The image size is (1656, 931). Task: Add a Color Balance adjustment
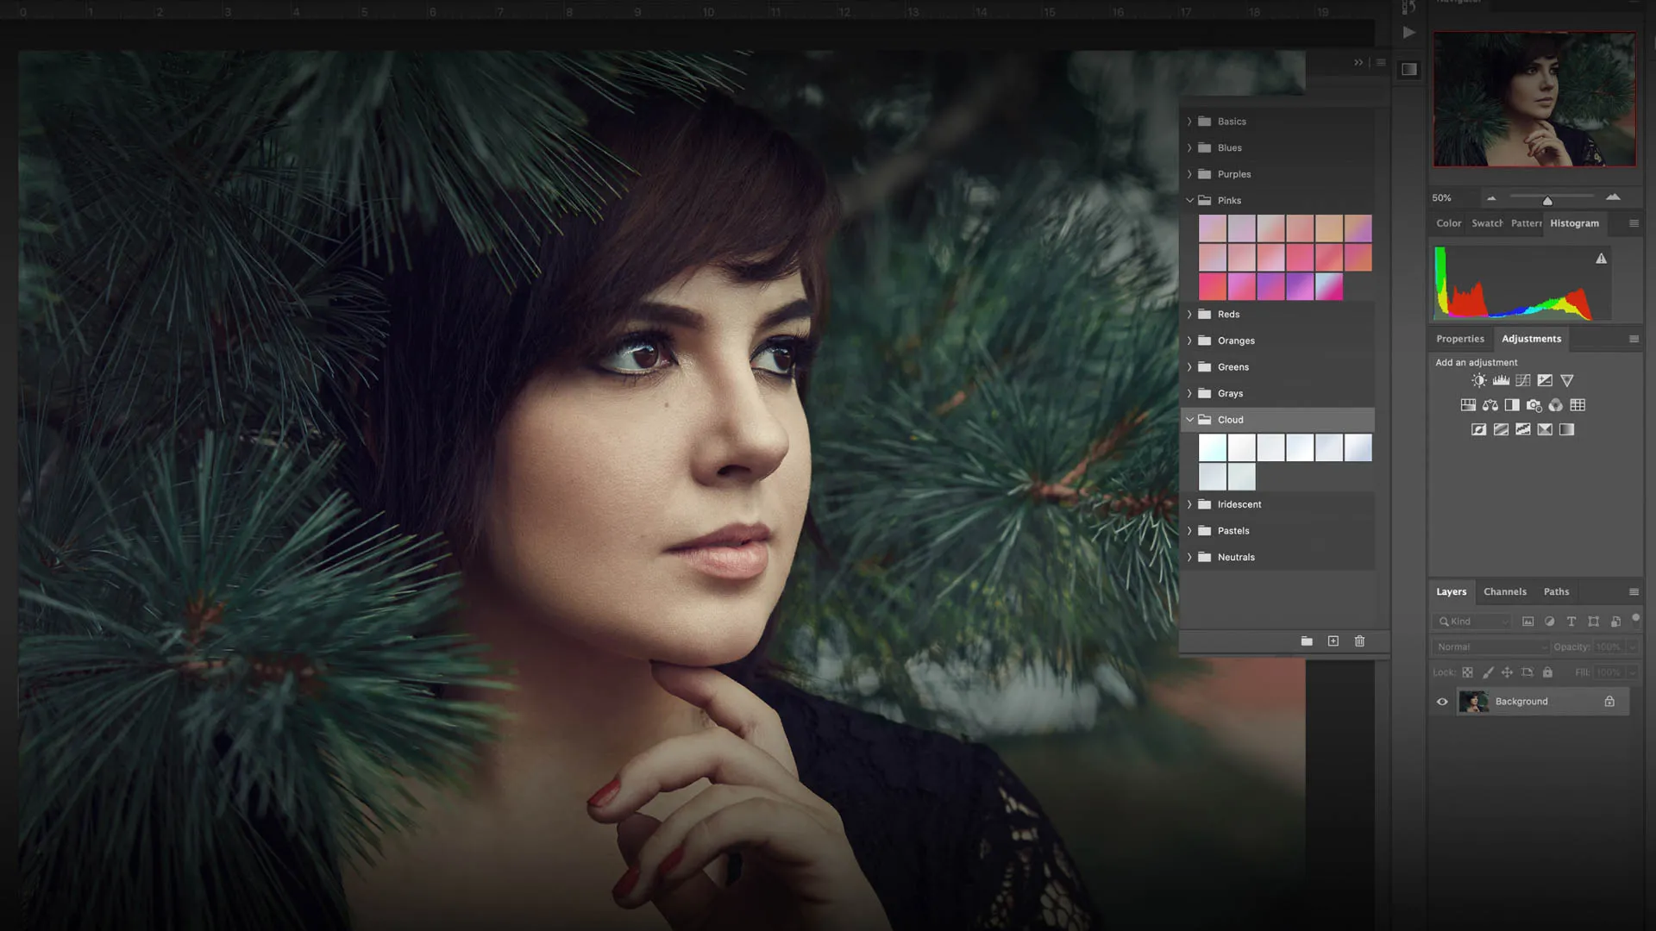click(1490, 405)
